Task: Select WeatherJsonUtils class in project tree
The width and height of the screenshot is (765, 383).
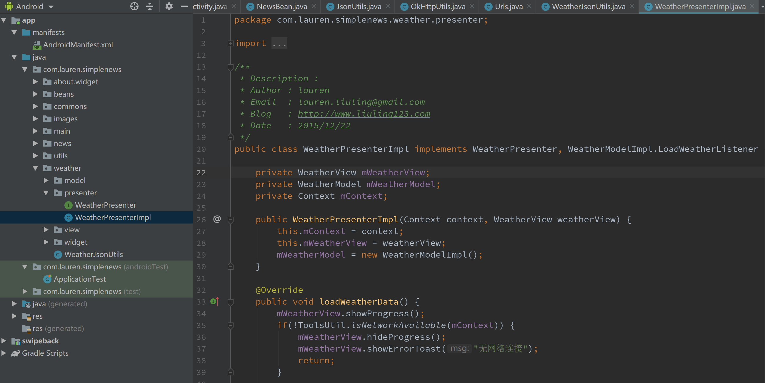Action: (x=93, y=254)
